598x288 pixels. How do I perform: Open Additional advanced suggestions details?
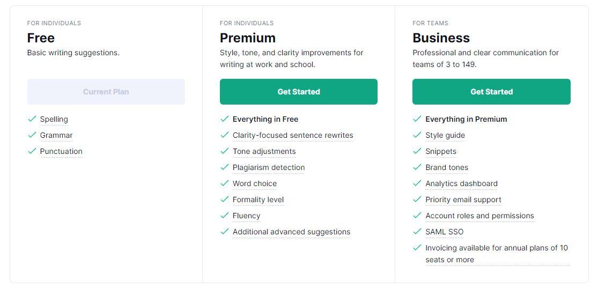tap(291, 232)
